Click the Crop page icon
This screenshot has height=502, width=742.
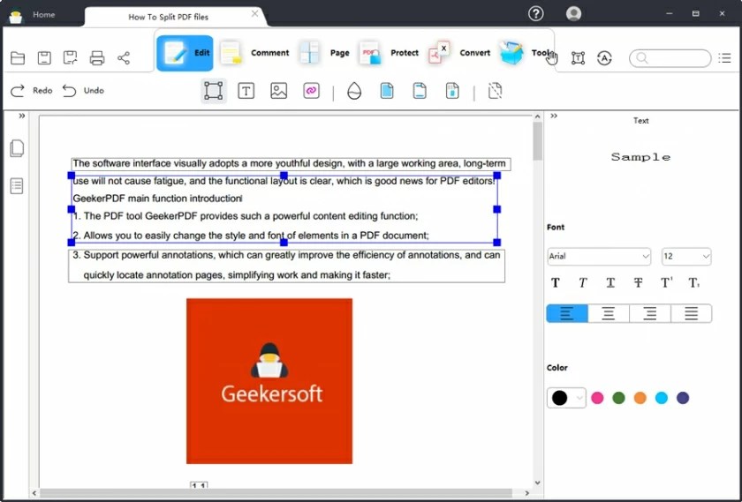[x=495, y=91]
